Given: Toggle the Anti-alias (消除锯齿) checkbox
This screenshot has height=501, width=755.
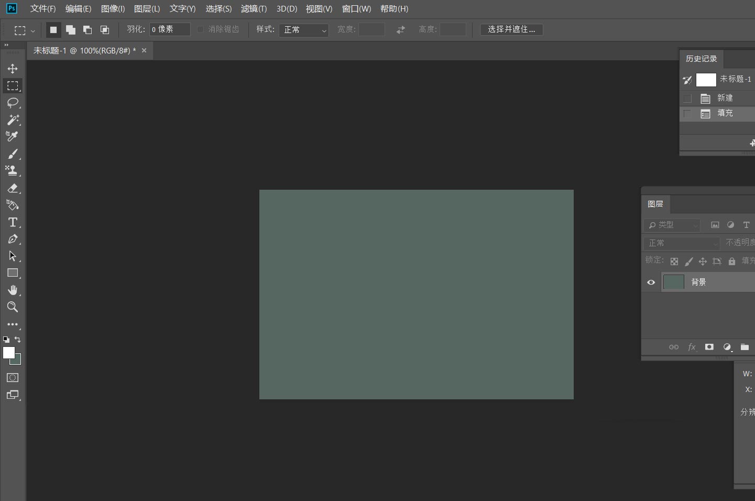Looking at the screenshot, I should 200,29.
